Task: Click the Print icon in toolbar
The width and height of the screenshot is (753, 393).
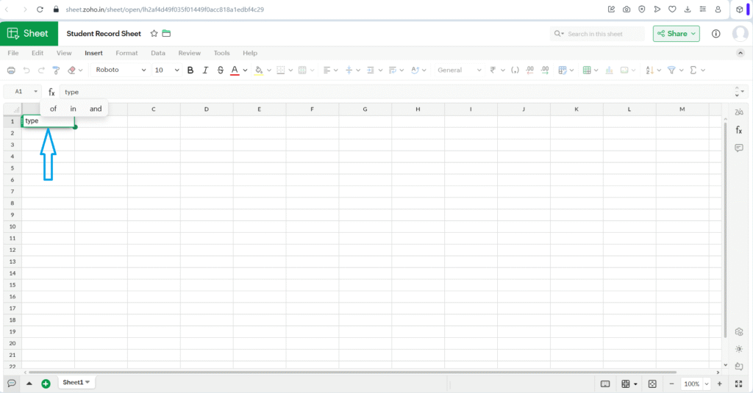Action: coord(11,71)
